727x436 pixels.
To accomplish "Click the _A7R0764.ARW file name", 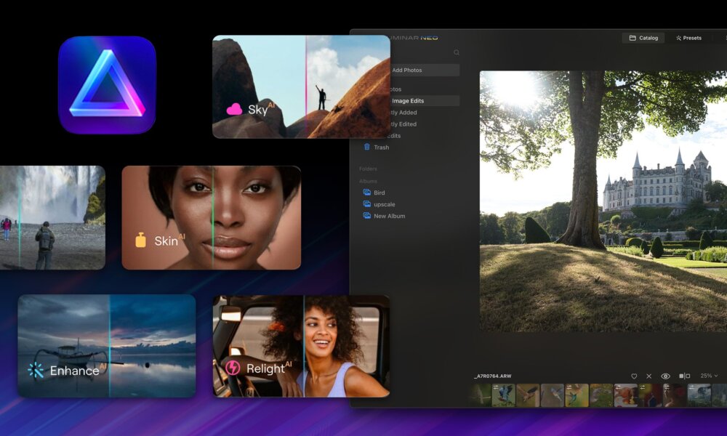I will [x=492, y=376].
